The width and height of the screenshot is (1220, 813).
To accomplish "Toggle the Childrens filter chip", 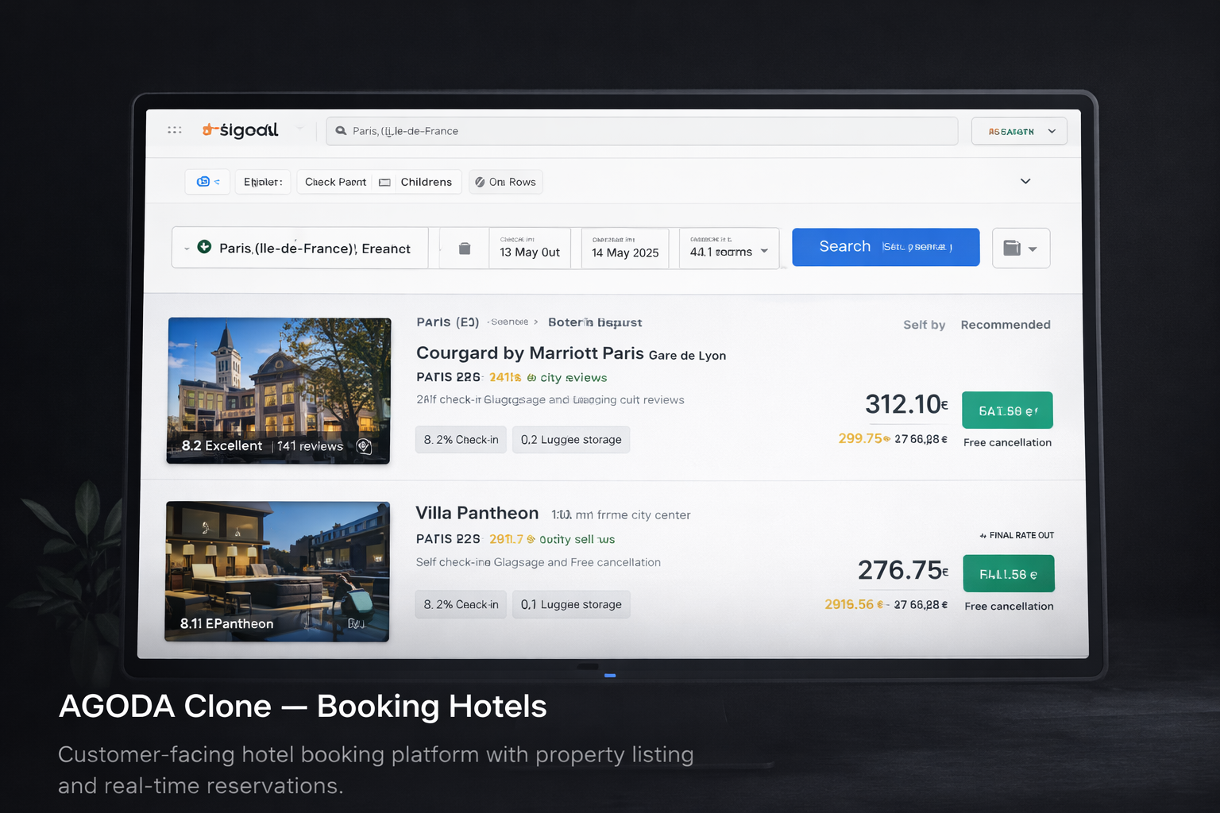I will tap(426, 182).
